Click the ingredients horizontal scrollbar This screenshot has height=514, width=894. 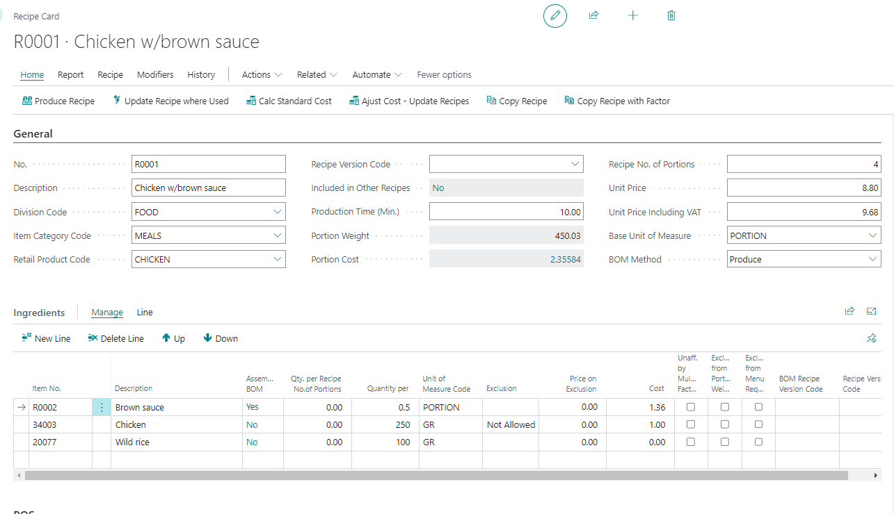(x=436, y=476)
